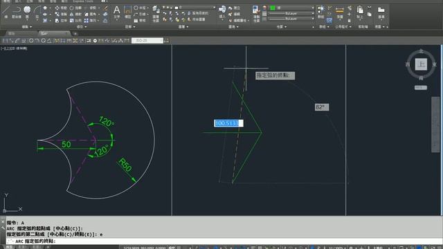Click the Model tab at bottom left

[x=9, y=247]
